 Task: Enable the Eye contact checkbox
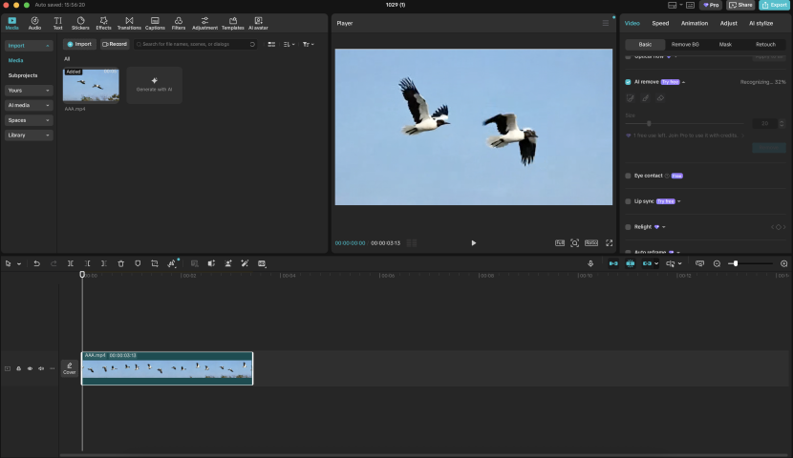628,176
